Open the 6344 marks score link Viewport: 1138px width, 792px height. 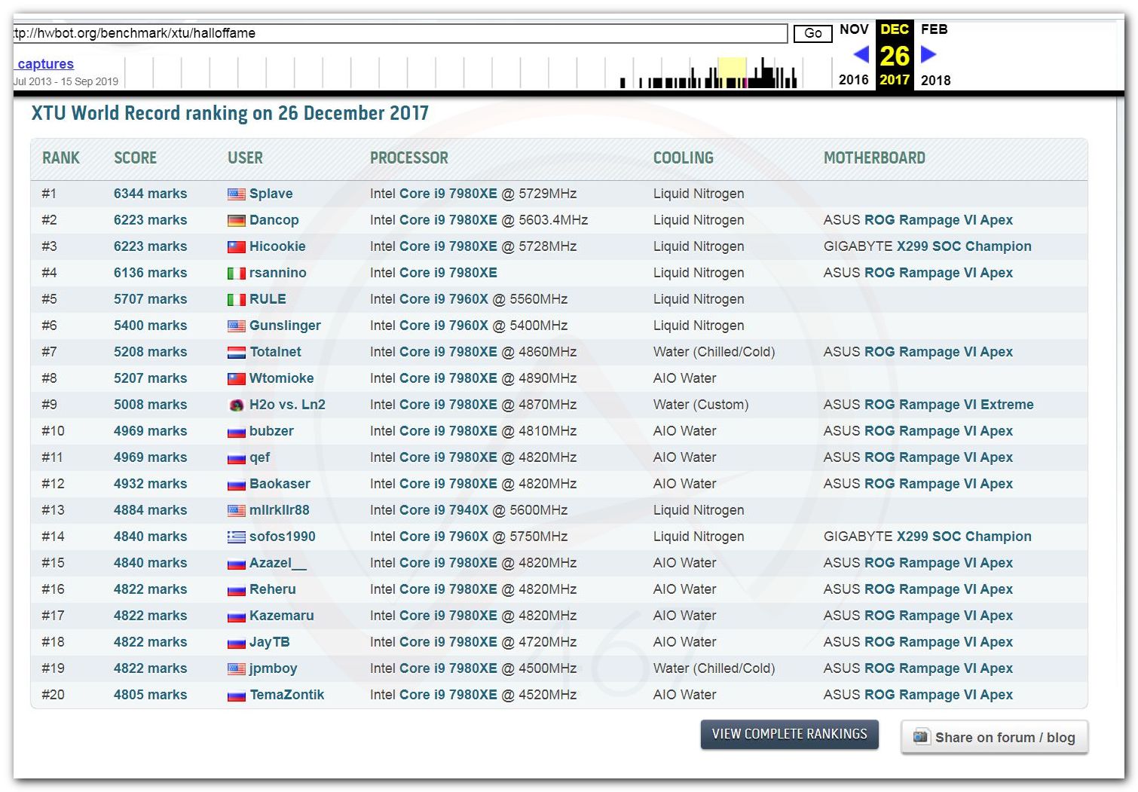[150, 194]
